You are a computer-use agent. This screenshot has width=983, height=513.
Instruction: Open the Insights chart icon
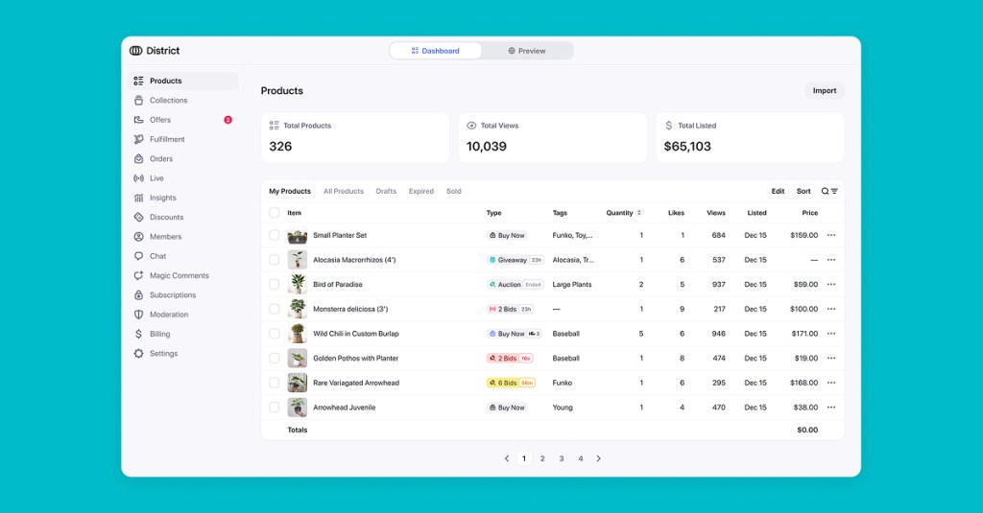coord(138,198)
